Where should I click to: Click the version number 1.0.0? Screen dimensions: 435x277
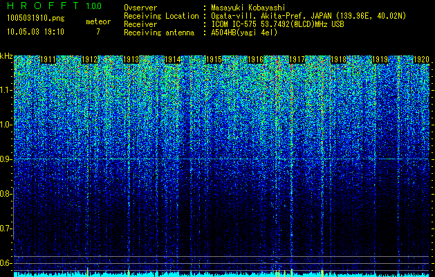pos(93,6)
